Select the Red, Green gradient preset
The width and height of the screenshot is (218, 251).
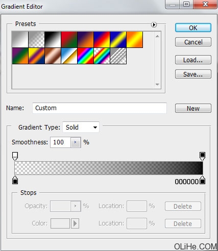pos(69,39)
